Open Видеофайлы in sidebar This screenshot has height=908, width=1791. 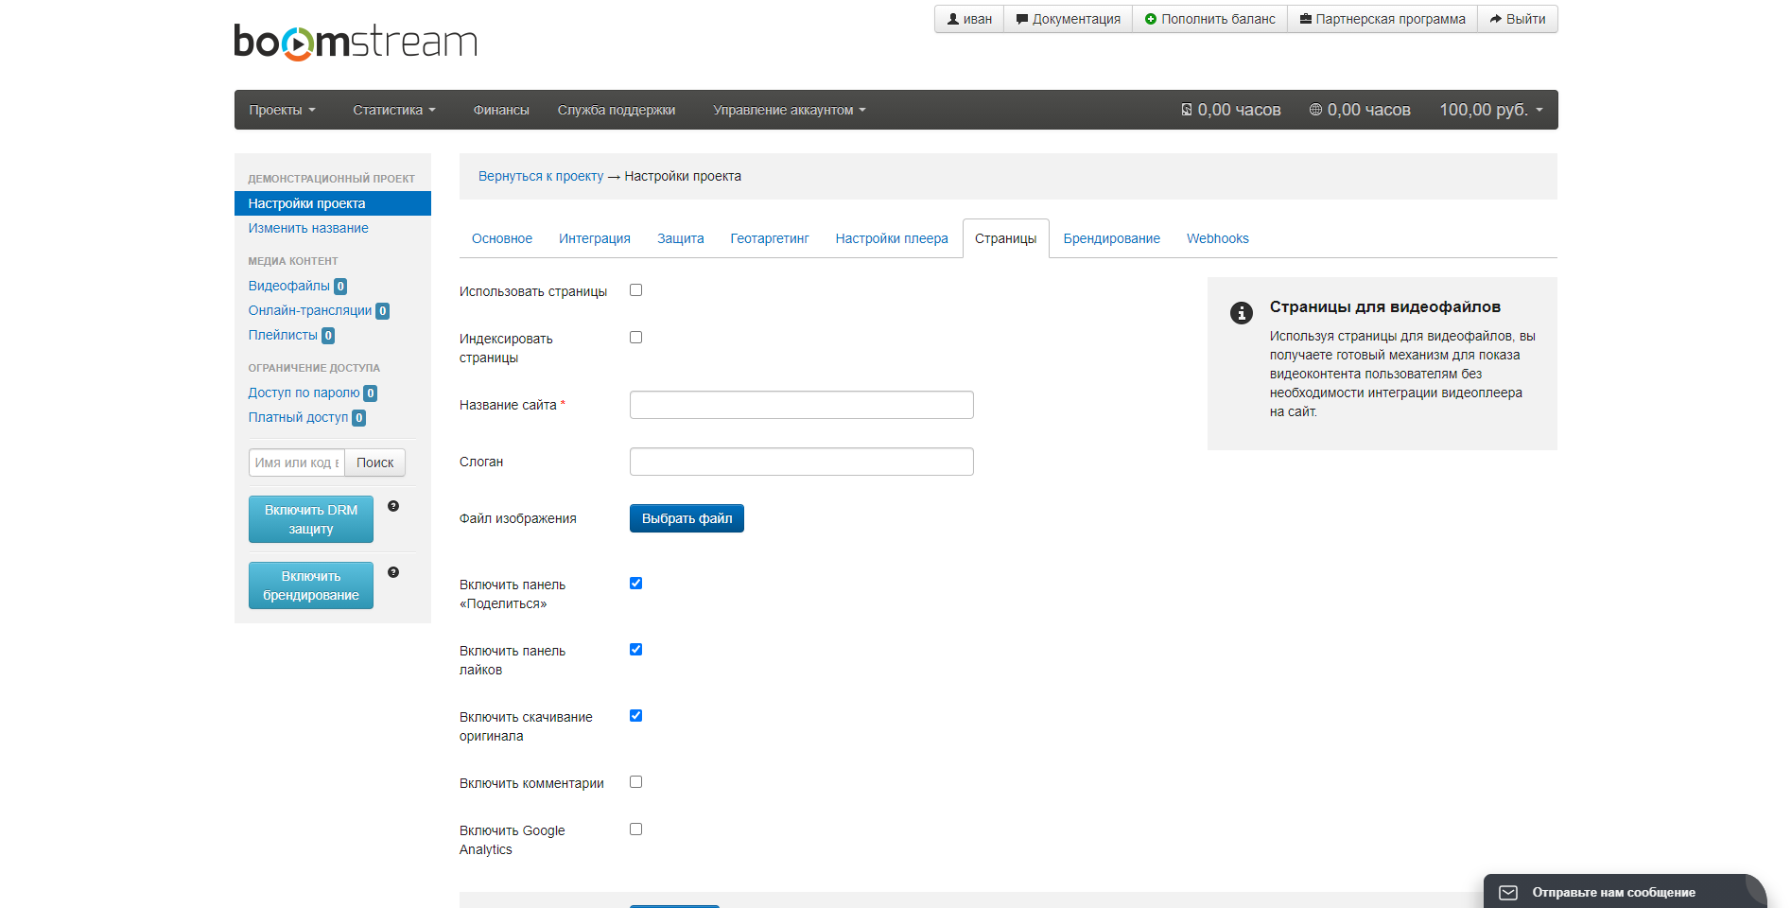pos(289,286)
